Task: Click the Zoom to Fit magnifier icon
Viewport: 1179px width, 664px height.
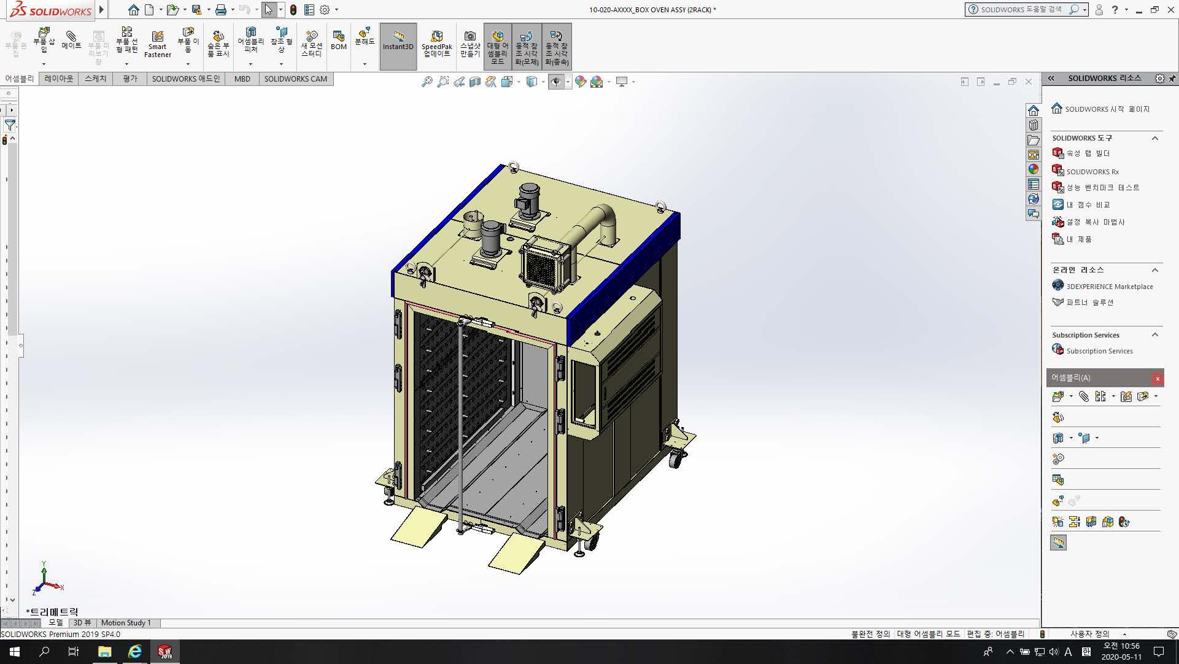Action: [427, 82]
